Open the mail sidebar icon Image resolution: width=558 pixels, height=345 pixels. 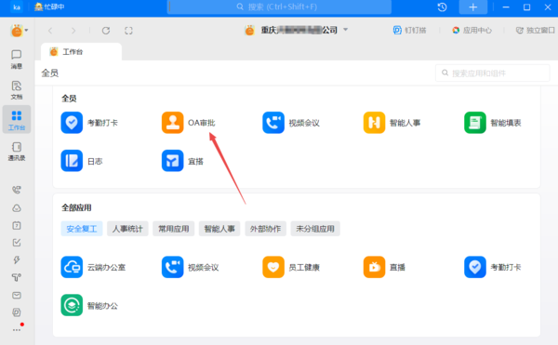point(17,295)
